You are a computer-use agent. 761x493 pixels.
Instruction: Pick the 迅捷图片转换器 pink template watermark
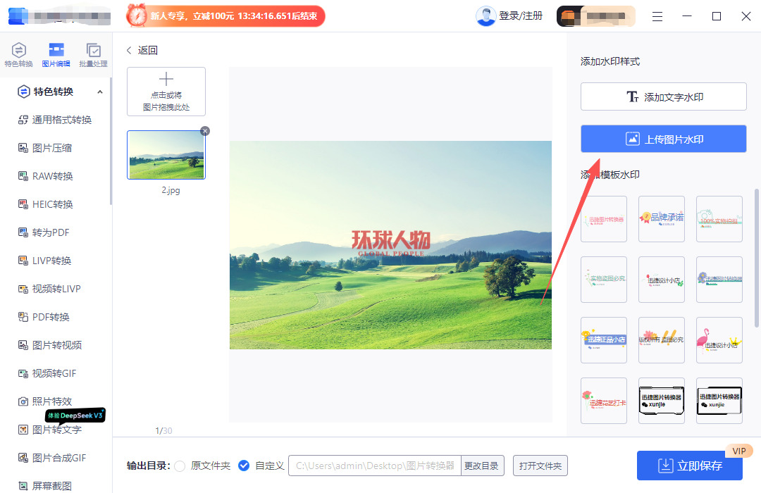(x=604, y=219)
